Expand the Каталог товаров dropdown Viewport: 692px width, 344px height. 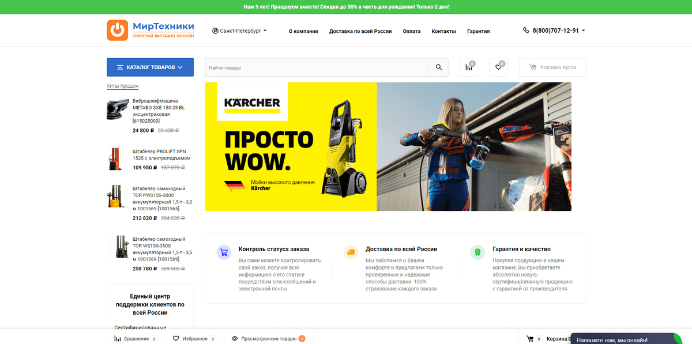[x=150, y=67]
